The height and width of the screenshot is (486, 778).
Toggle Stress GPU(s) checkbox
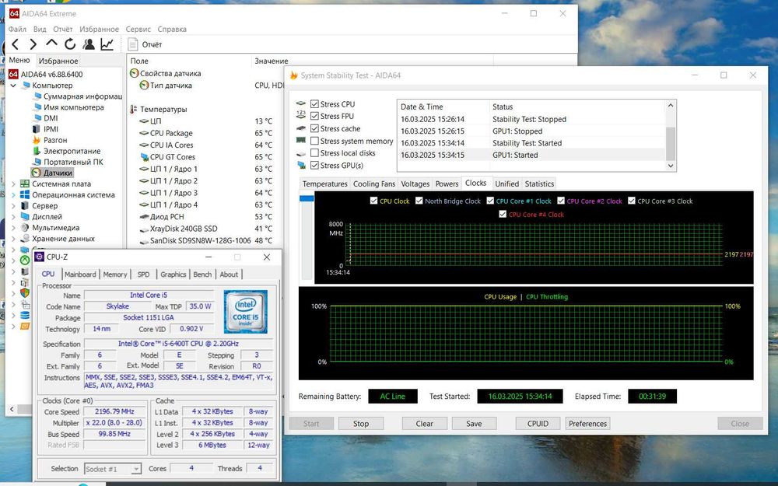[x=314, y=166]
